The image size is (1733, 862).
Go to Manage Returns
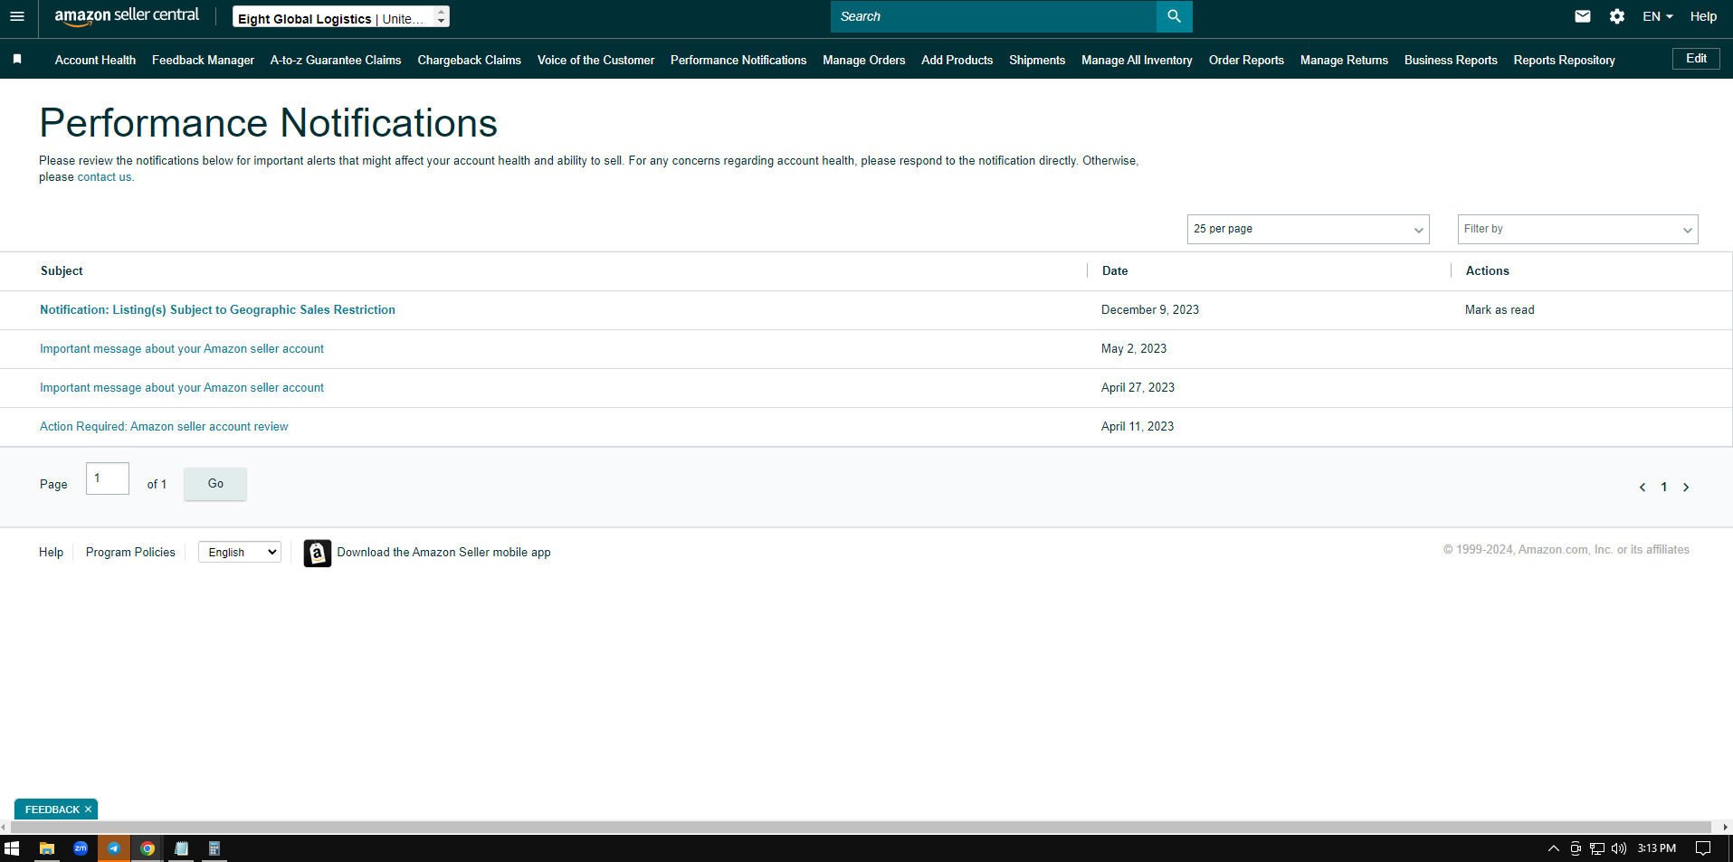click(x=1344, y=60)
